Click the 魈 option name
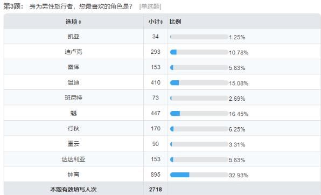This screenshot has width=321, height=195. coord(73,113)
